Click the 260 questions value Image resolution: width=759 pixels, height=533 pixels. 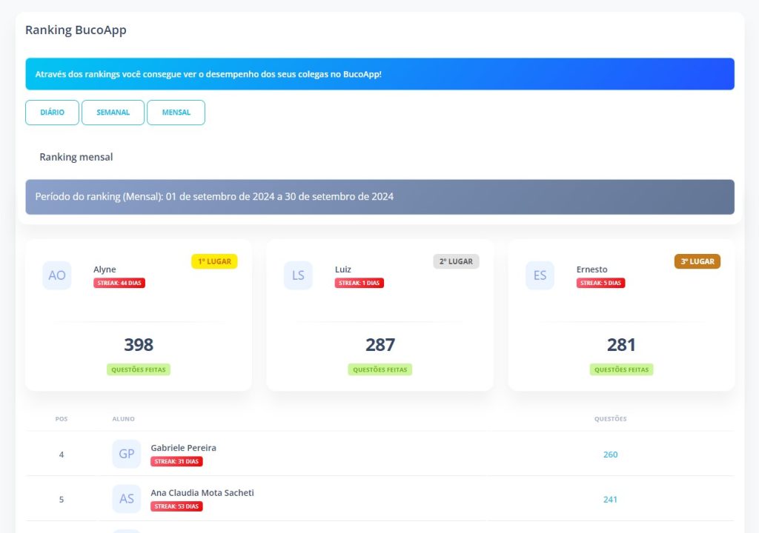(611, 455)
